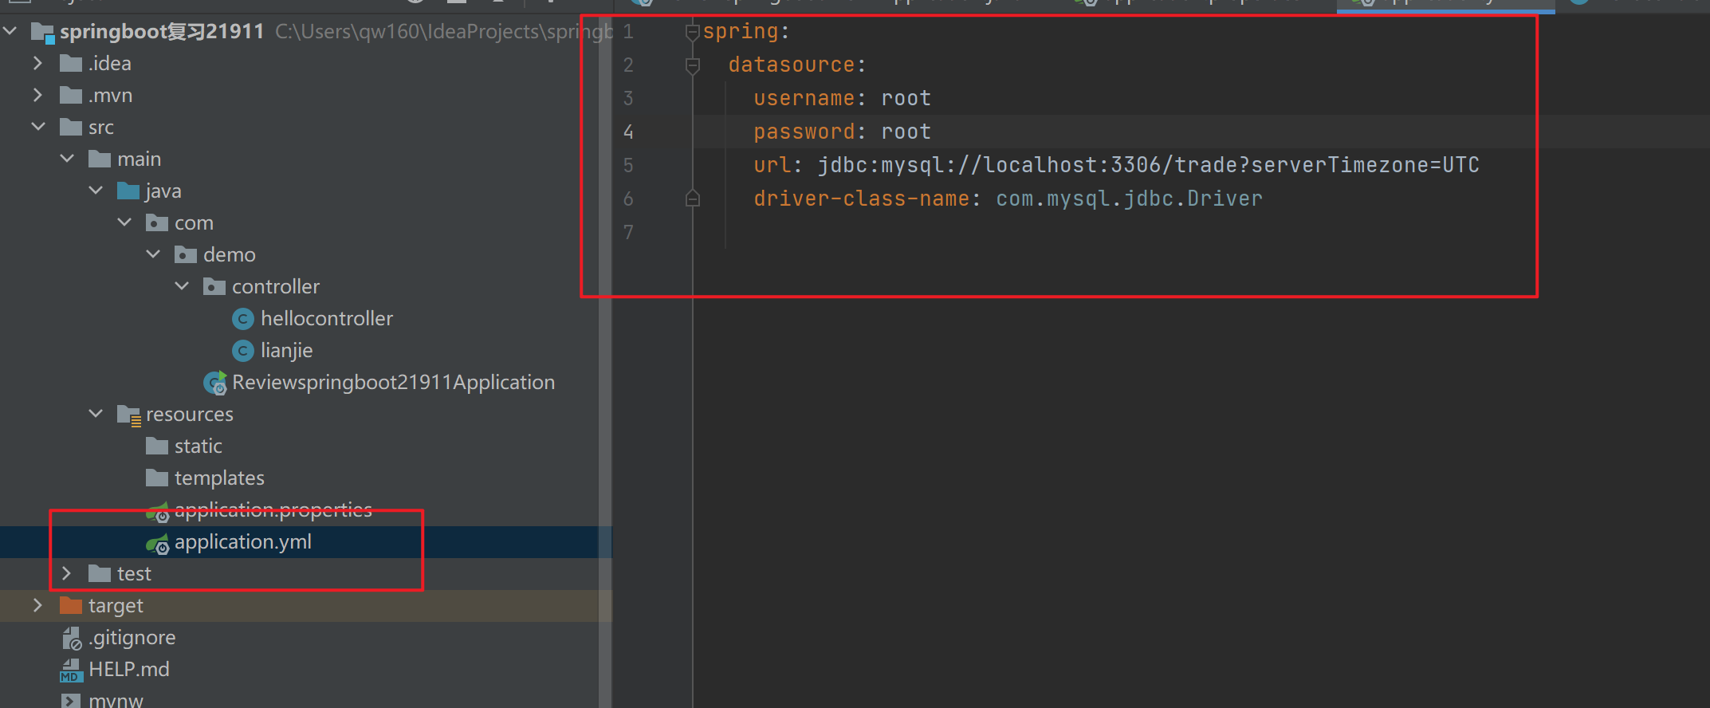
Task: Collapse the demo package
Action: tap(153, 254)
